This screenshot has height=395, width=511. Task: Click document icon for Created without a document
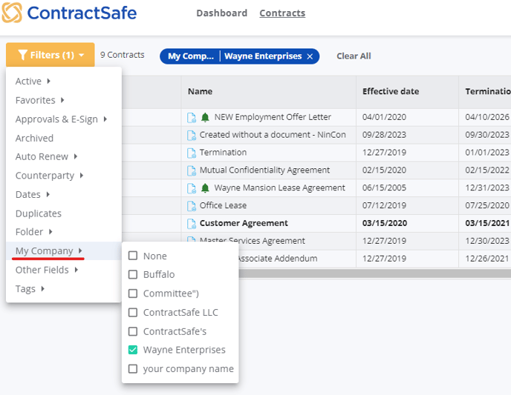click(x=192, y=135)
